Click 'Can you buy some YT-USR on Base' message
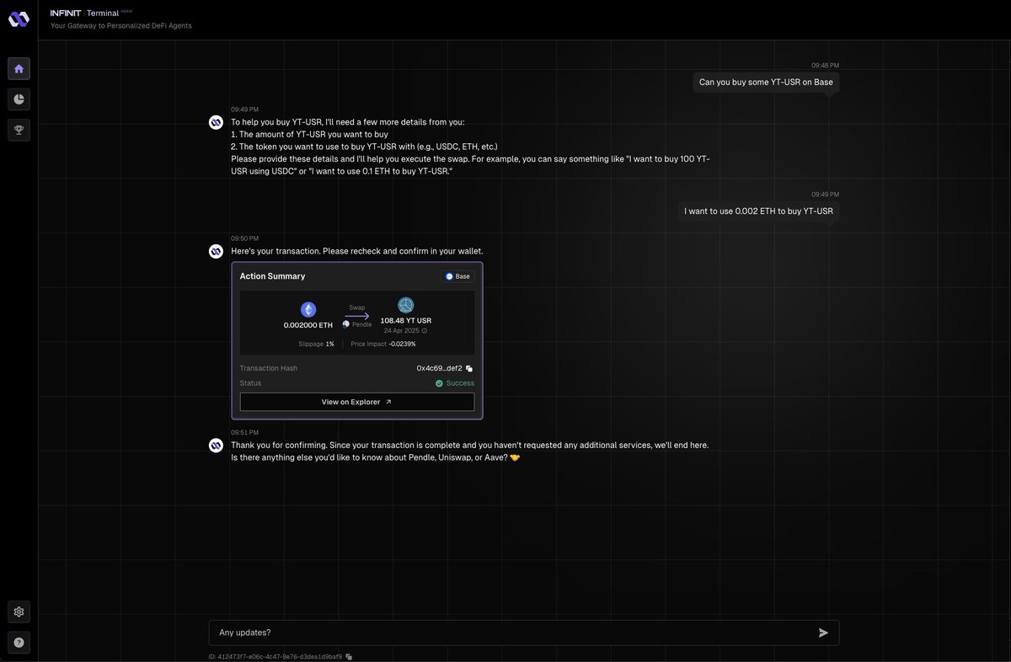 (x=766, y=82)
